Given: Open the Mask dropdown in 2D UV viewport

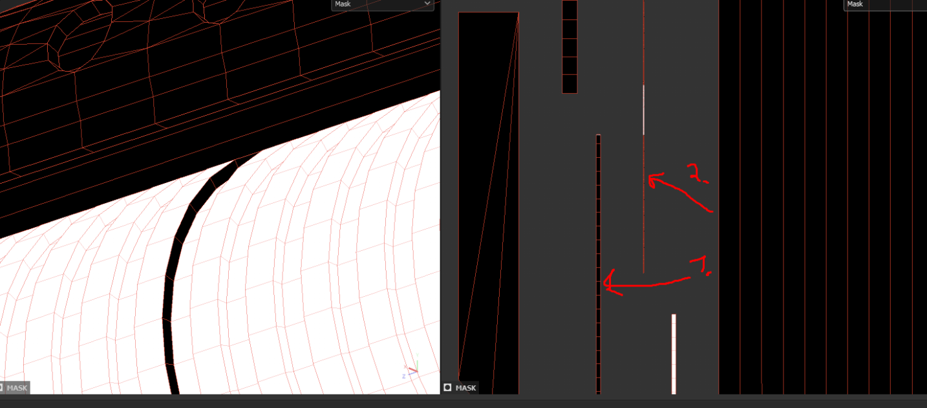Looking at the screenshot, I should pos(885,5).
